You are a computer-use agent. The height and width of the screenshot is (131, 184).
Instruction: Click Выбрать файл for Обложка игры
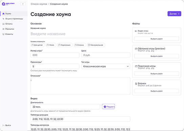coord(157,56)
